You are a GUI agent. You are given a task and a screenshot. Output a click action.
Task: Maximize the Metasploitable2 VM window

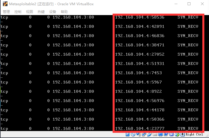pyautogui.click(x=189, y=4)
